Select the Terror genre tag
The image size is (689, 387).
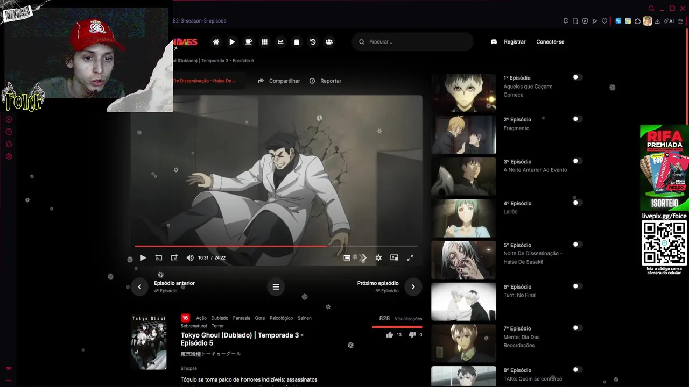[x=217, y=326]
